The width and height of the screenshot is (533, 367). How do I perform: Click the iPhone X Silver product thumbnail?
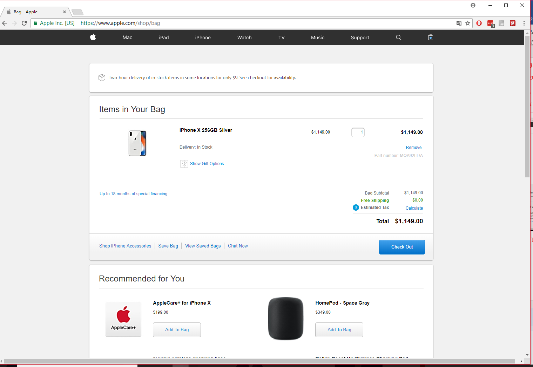137,143
